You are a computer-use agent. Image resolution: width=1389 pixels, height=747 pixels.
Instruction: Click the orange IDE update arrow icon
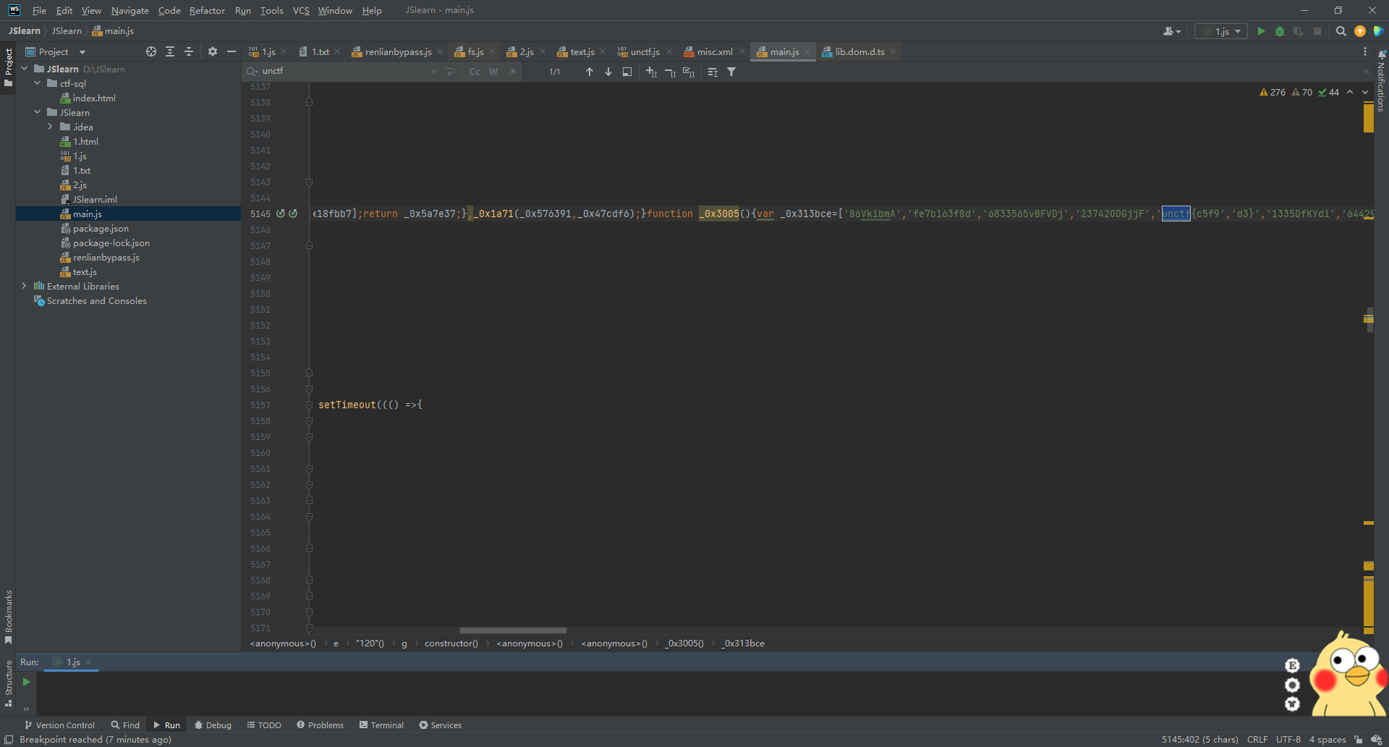click(1360, 31)
